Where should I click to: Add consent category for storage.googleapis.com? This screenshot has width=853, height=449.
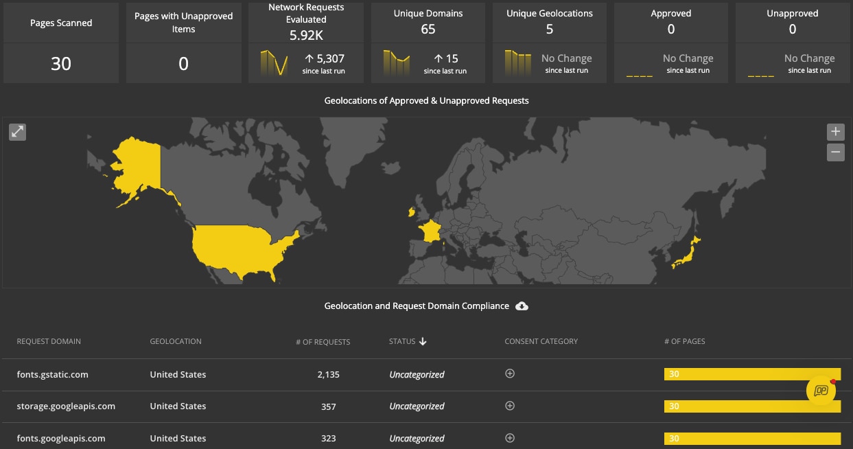(510, 406)
